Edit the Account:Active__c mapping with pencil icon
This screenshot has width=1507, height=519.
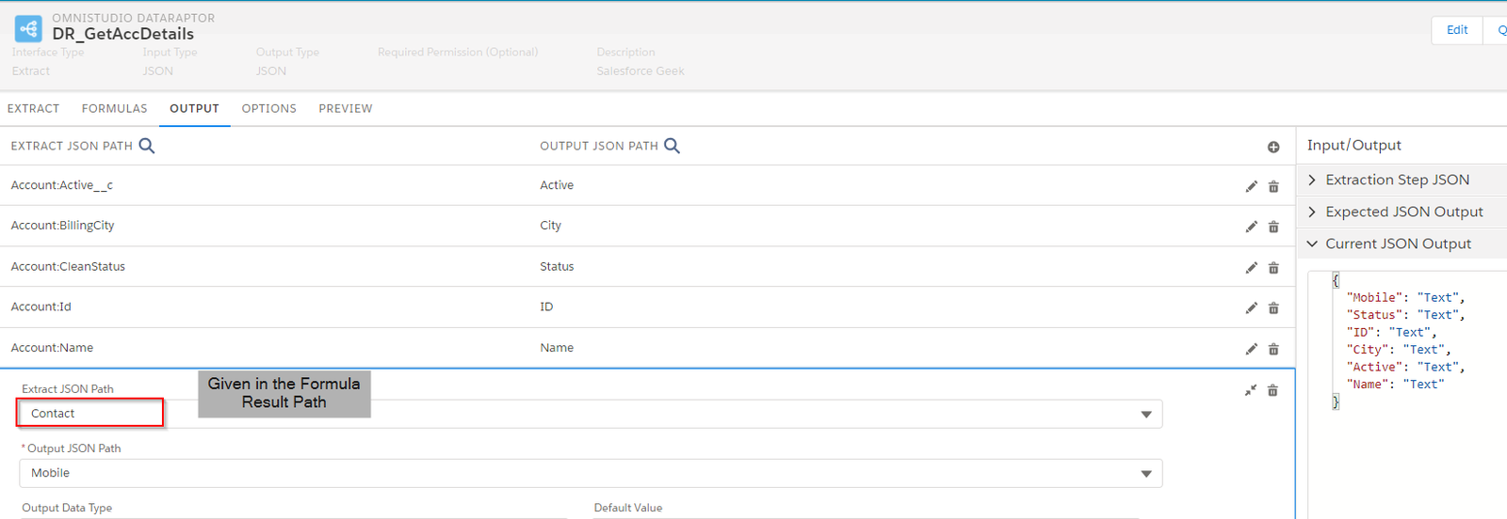coord(1251,186)
